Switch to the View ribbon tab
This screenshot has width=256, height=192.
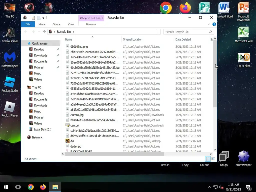click(x=71, y=24)
